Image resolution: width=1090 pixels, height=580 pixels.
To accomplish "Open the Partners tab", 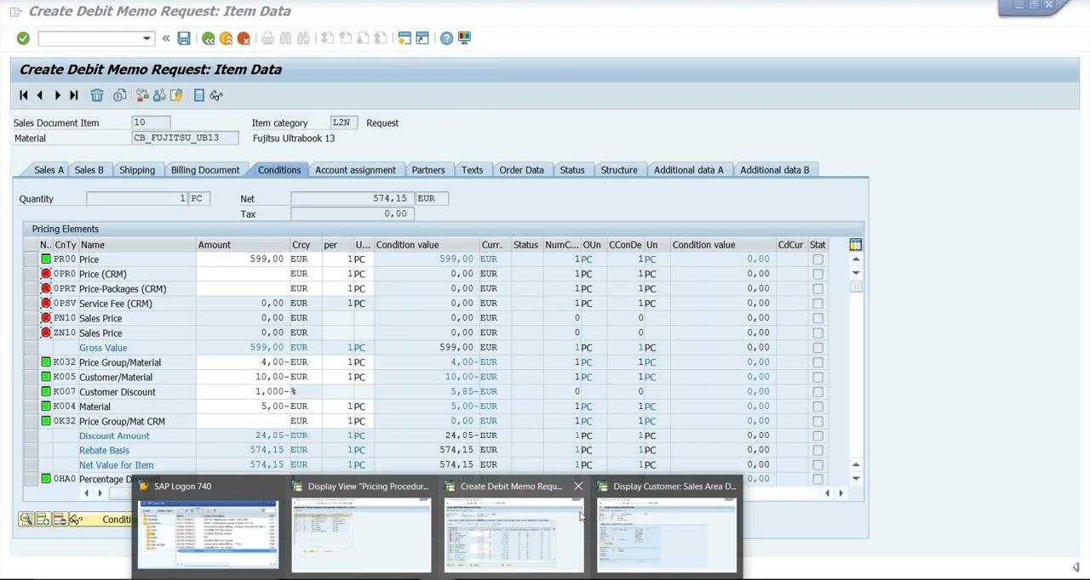I will pos(428,170).
